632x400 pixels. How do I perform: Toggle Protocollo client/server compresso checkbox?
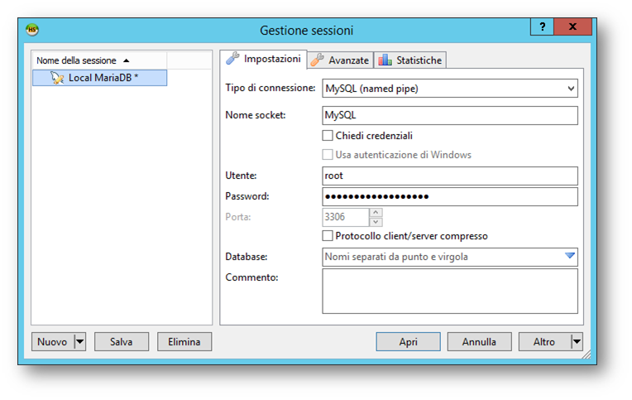(x=328, y=236)
